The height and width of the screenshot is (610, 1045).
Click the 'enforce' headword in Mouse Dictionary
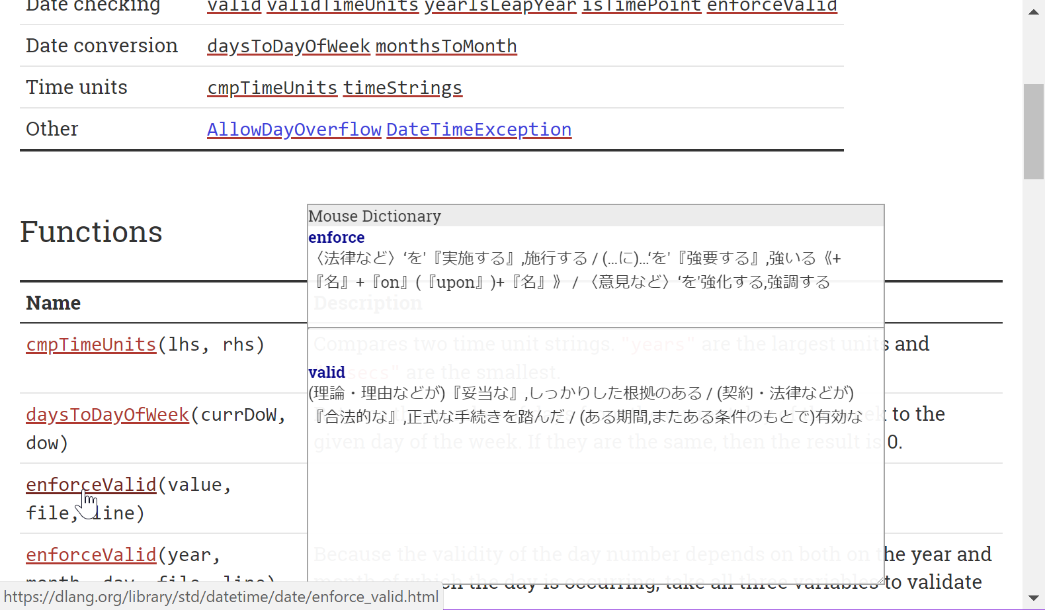point(337,238)
